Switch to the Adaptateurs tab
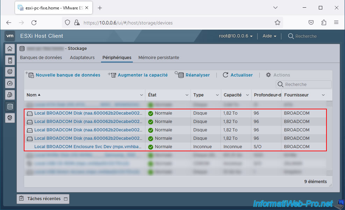Screen dimensions: 345x210 82,58
